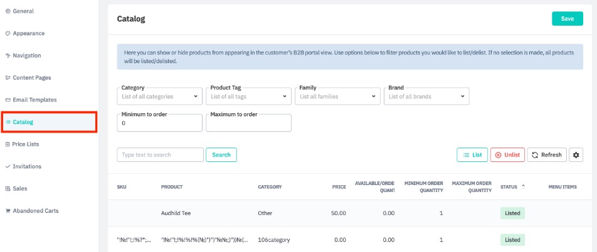
Task: Navigate to Price Lists
Action: [x=25, y=144]
